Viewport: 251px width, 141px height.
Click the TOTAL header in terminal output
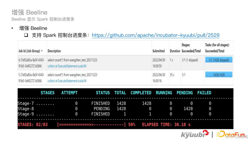pos(120,93)
